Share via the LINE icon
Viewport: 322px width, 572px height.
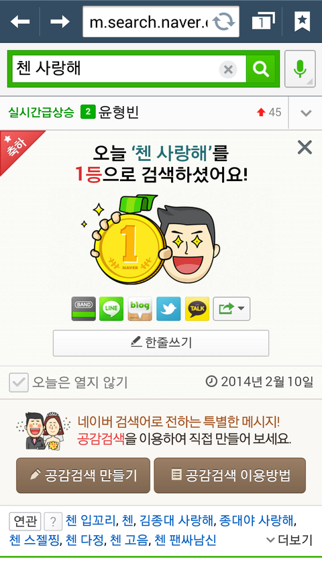(111, 309)
